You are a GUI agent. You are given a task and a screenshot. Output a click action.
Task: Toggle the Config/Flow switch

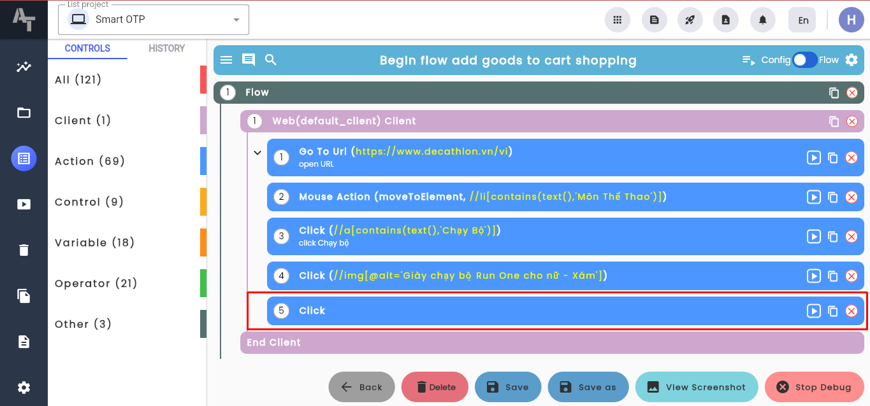(804, 60)
